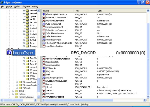Select the ShutdownWithoutLogon value name

pos(56,81)
